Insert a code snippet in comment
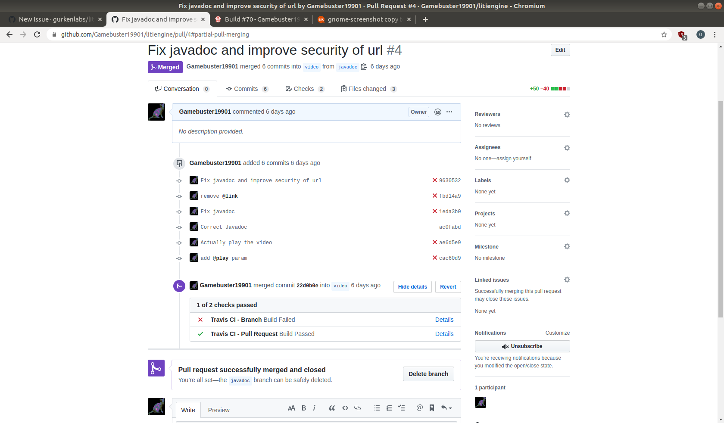Viewport: 724px width, 423px height. click(345, 408)
